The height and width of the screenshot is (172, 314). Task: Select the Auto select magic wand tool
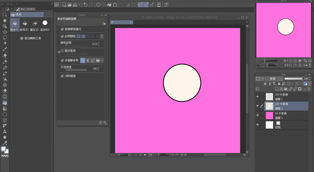point(5,43)
